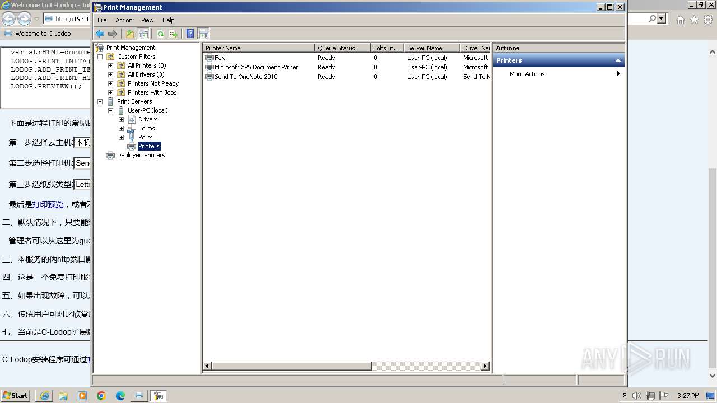The width and height of the screenshot is (717, 403).
Task: Open Windows Media Player from the taskbar
Action: (x=82, y=396)
